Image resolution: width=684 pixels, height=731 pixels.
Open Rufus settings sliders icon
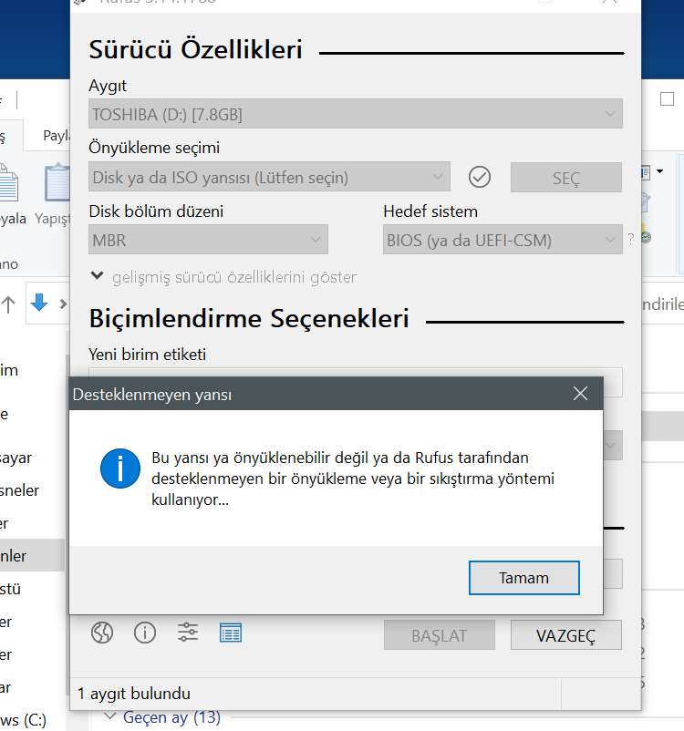click(x=188, y=633)
